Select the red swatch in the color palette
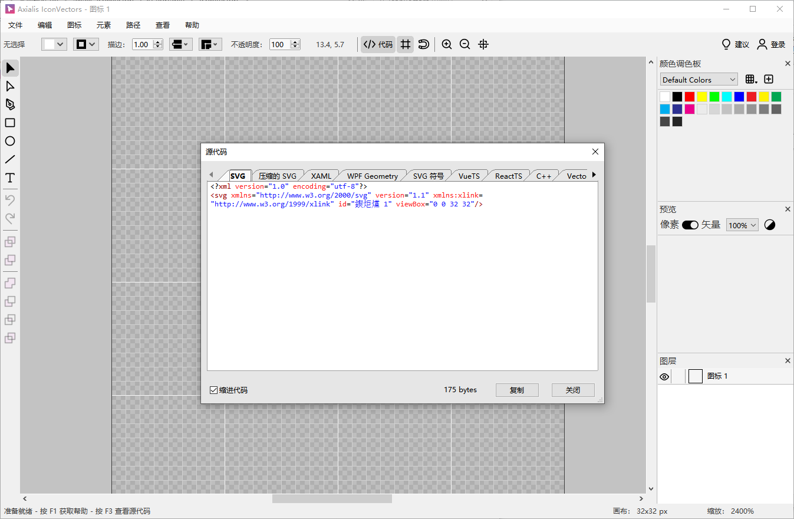794x519 pixels. coord(690,96)
